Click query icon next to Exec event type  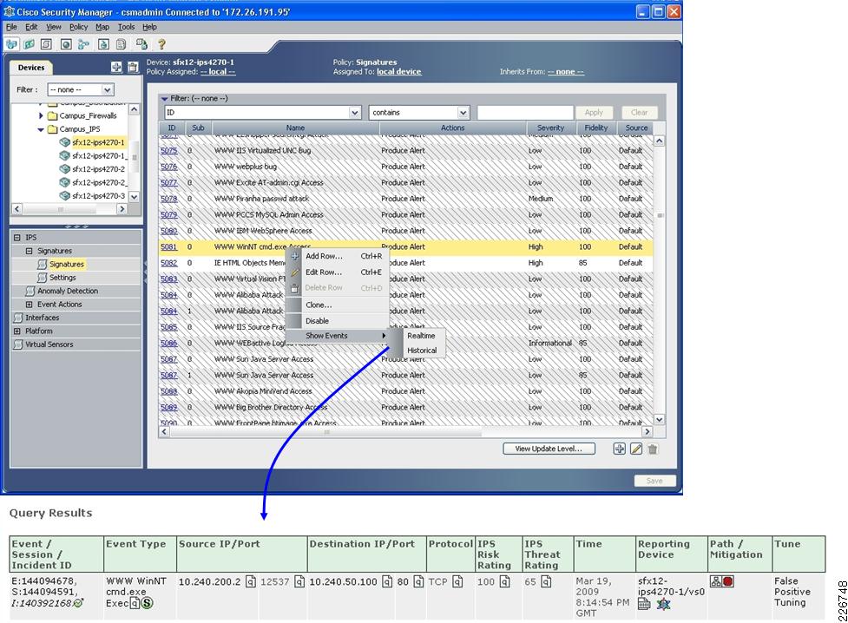pyautogui.click(x=135, y=602)
